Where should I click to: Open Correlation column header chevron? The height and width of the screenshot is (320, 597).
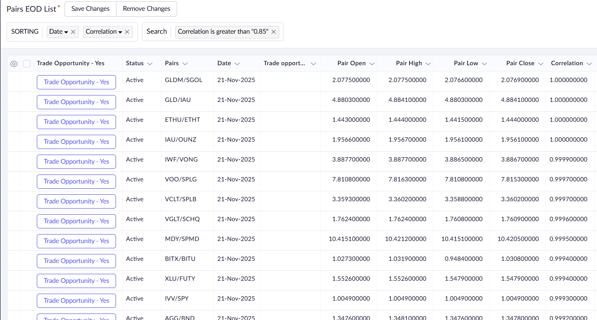[x=589, y=63]
